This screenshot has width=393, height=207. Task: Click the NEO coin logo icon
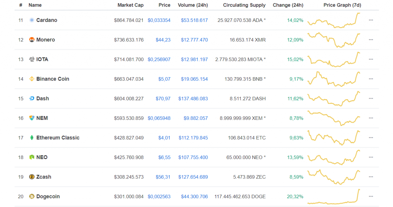tap(31, 157)
